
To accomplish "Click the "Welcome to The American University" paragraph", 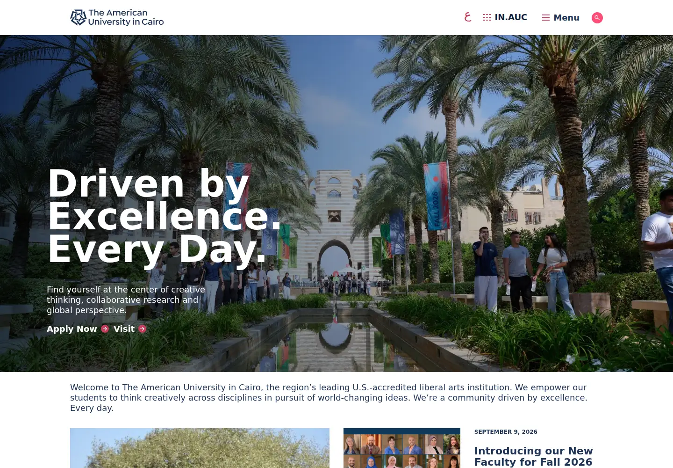I will [329, 398].
